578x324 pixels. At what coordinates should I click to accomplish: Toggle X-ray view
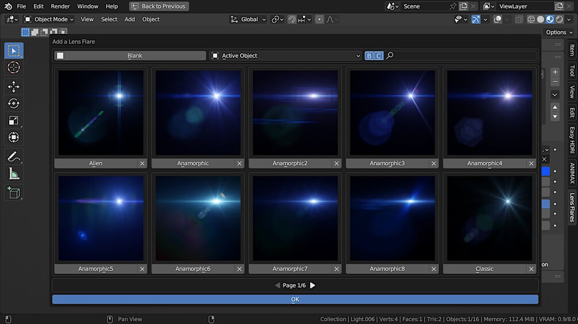click(x=519, y=19)
